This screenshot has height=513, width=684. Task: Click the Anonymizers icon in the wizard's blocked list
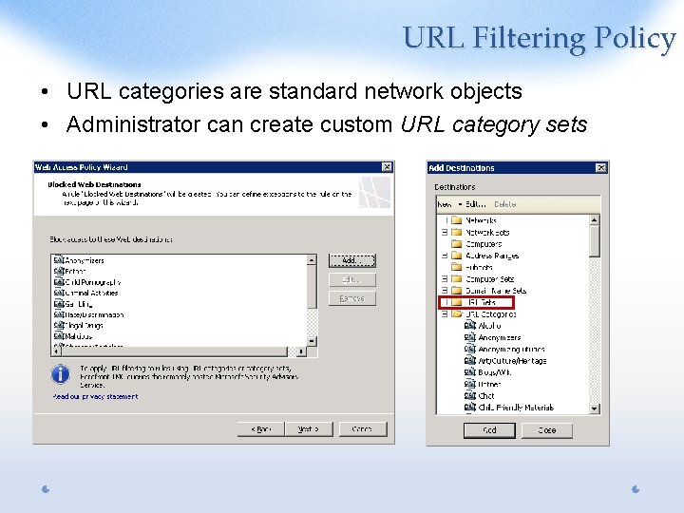[x=59, y=260]
